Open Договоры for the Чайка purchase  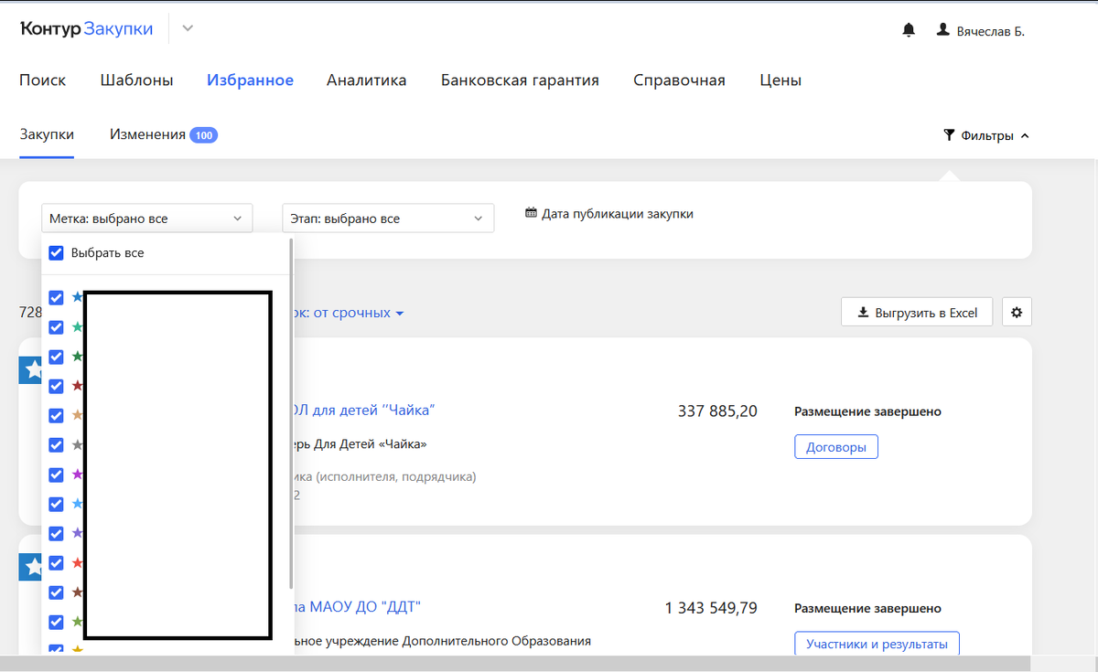pyautogui.click(x=836, y=447)
